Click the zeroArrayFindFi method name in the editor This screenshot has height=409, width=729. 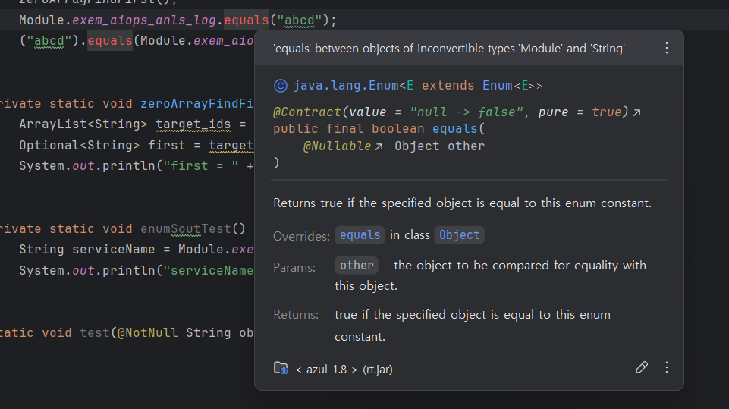(197, 103)
